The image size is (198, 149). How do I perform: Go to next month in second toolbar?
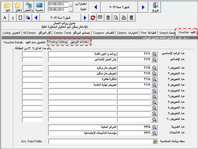pyautogui.click(x=85, y=18)
